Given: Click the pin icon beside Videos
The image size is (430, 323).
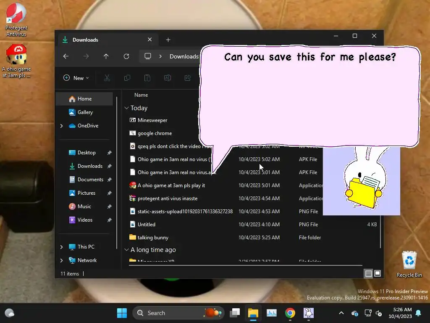Looking at the screenshot, I should pos(110,220).
